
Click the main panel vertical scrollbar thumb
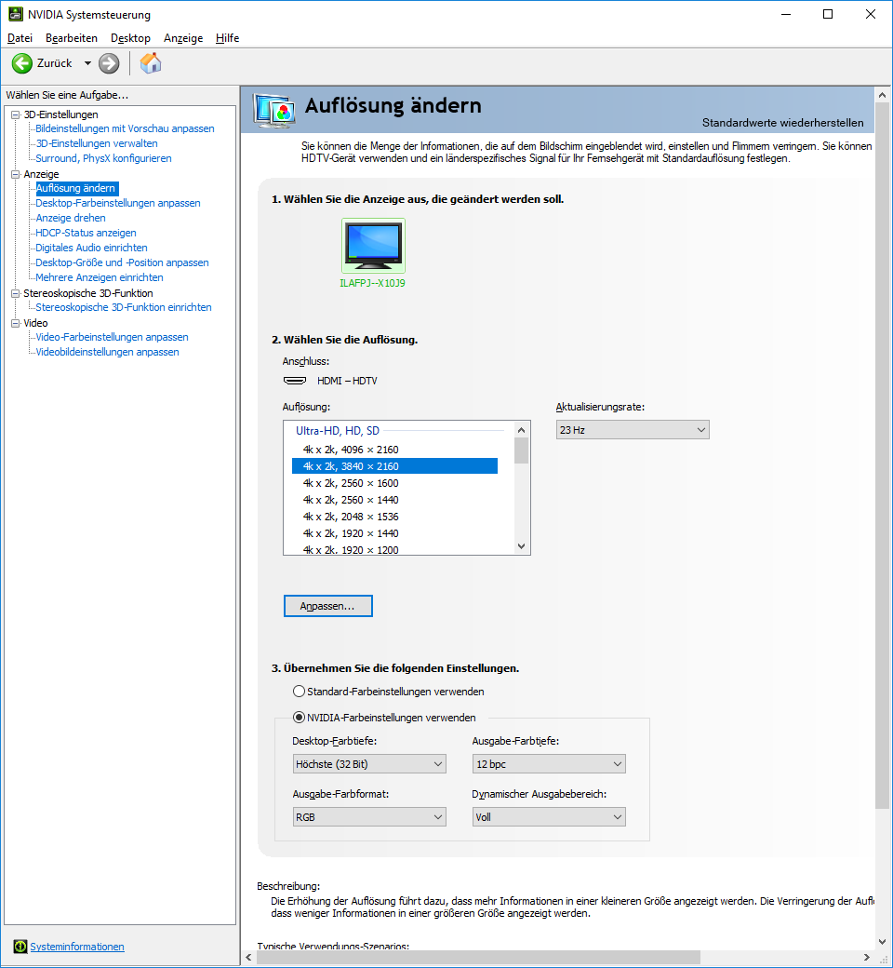coord(883,455)
